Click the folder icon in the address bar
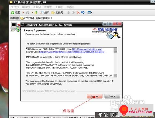Screen dimensions: 155x118 click(x=22, y=18)
